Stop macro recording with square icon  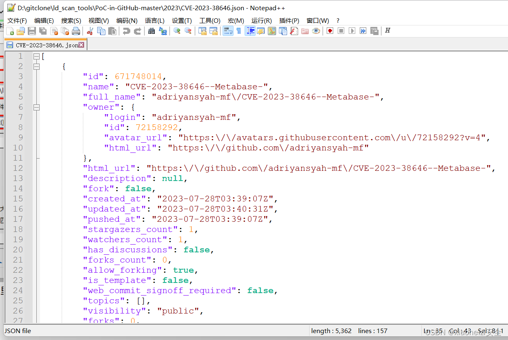point(341,31)
